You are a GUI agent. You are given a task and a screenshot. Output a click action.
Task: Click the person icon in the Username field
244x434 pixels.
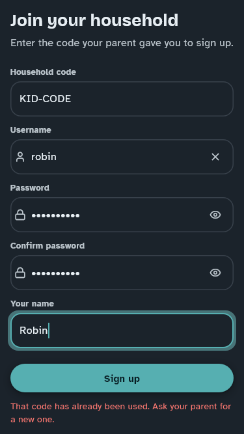20,157
